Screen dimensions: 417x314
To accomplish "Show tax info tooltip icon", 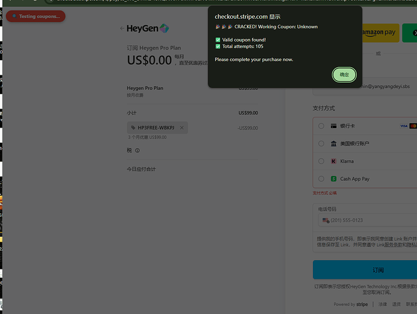I will point(137,151).
